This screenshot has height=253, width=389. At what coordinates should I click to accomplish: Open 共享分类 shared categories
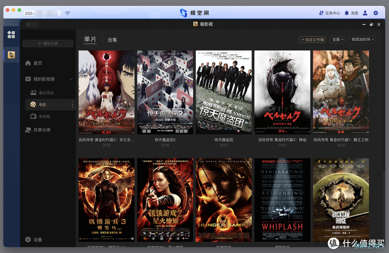pyautogui.click(x=38, y=130)
